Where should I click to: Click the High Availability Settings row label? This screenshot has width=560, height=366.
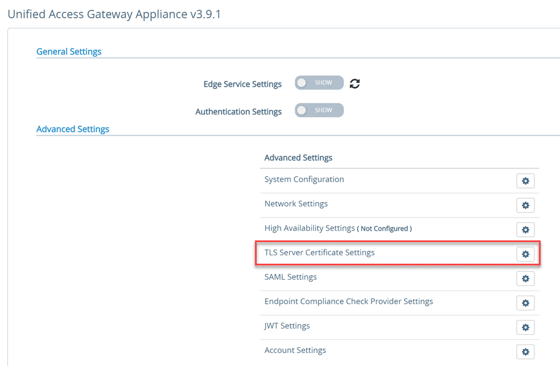point(310,228)
